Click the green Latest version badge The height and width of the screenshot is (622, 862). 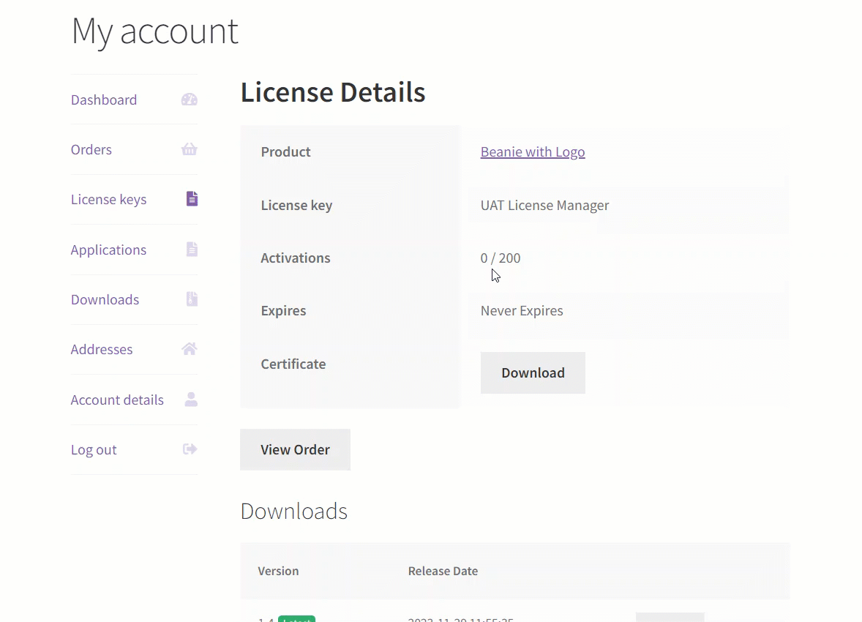click(297, 620)
